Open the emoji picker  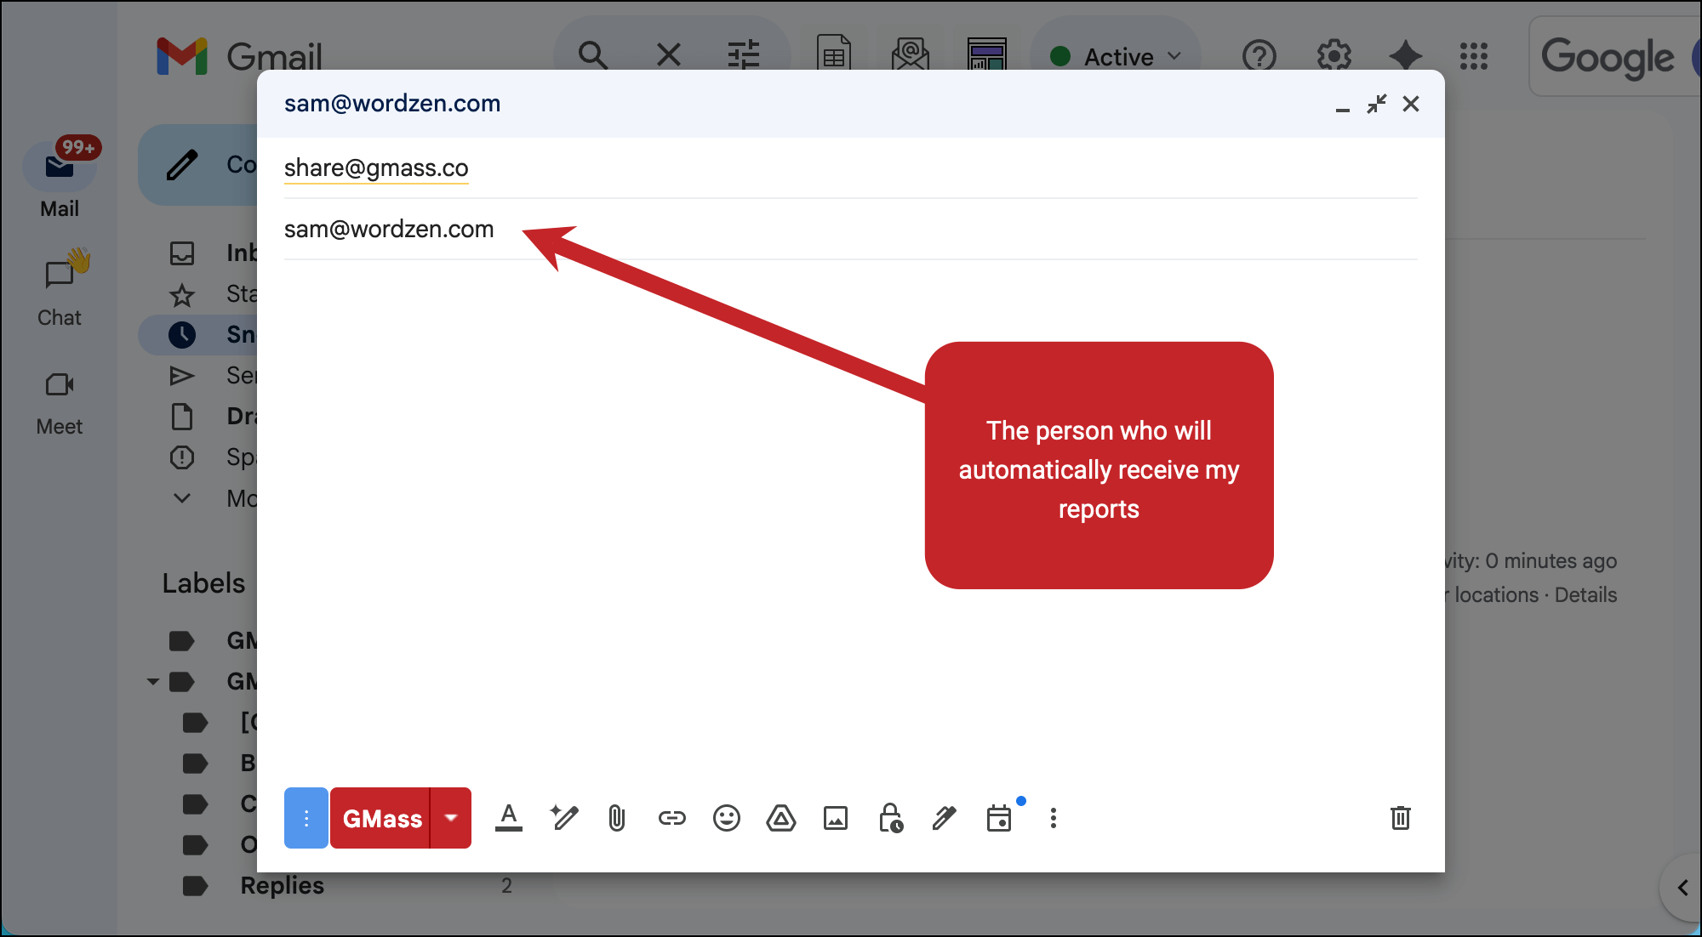click(726, 819)
